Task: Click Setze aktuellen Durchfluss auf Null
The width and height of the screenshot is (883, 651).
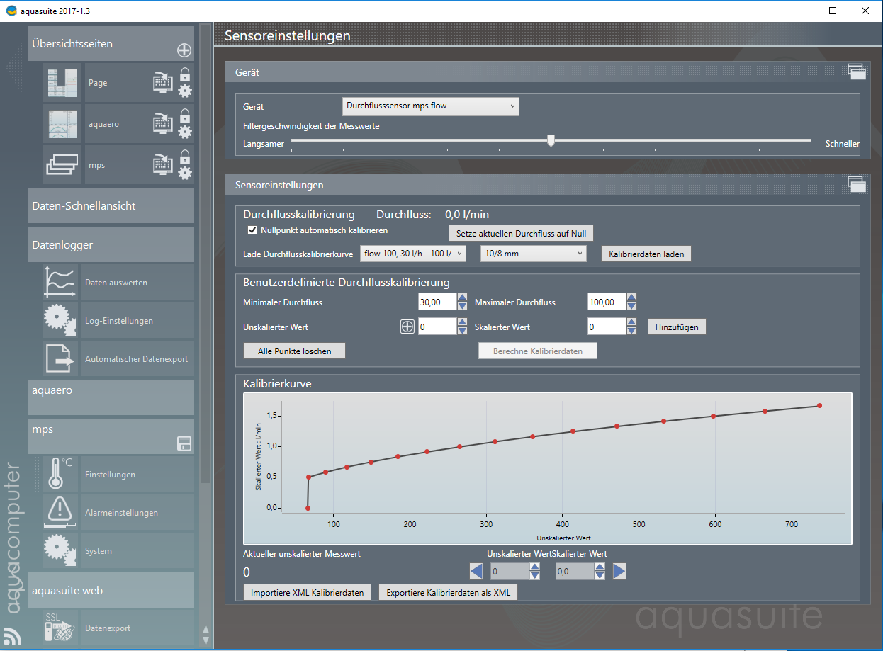Action: tap(520, 233)
